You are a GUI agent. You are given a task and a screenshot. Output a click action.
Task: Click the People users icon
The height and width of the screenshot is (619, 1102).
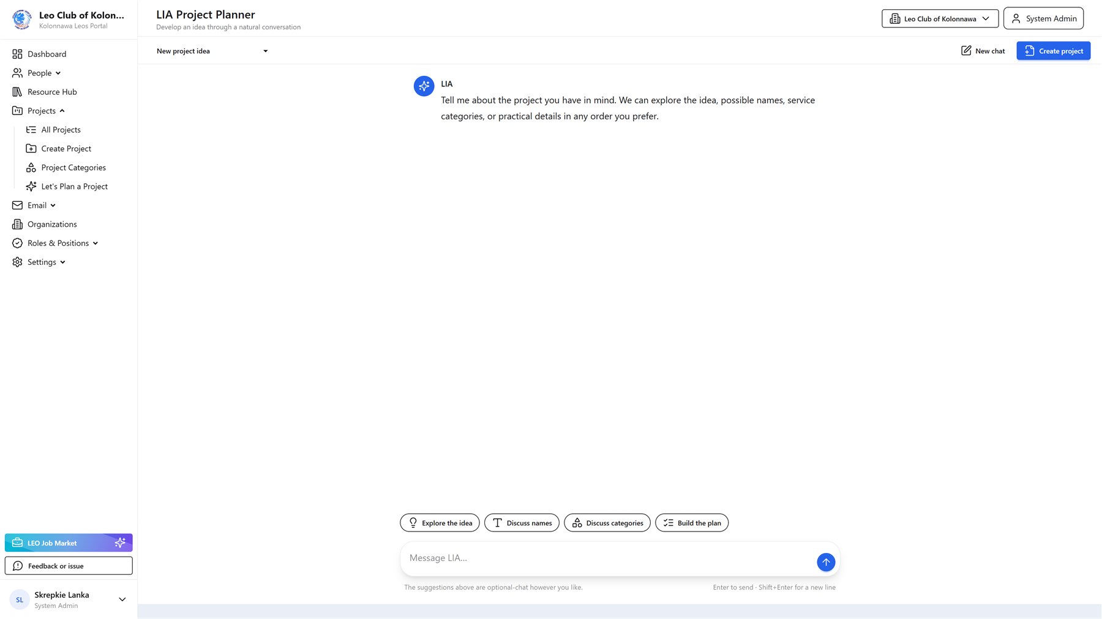(17, 73)
